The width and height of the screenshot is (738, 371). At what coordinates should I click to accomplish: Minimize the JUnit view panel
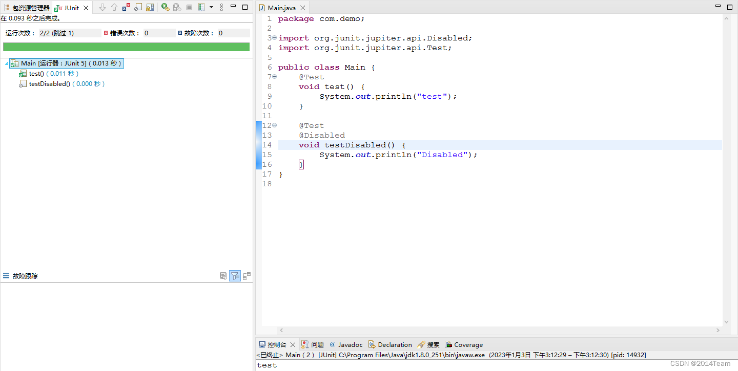click(x=233, y=7)
